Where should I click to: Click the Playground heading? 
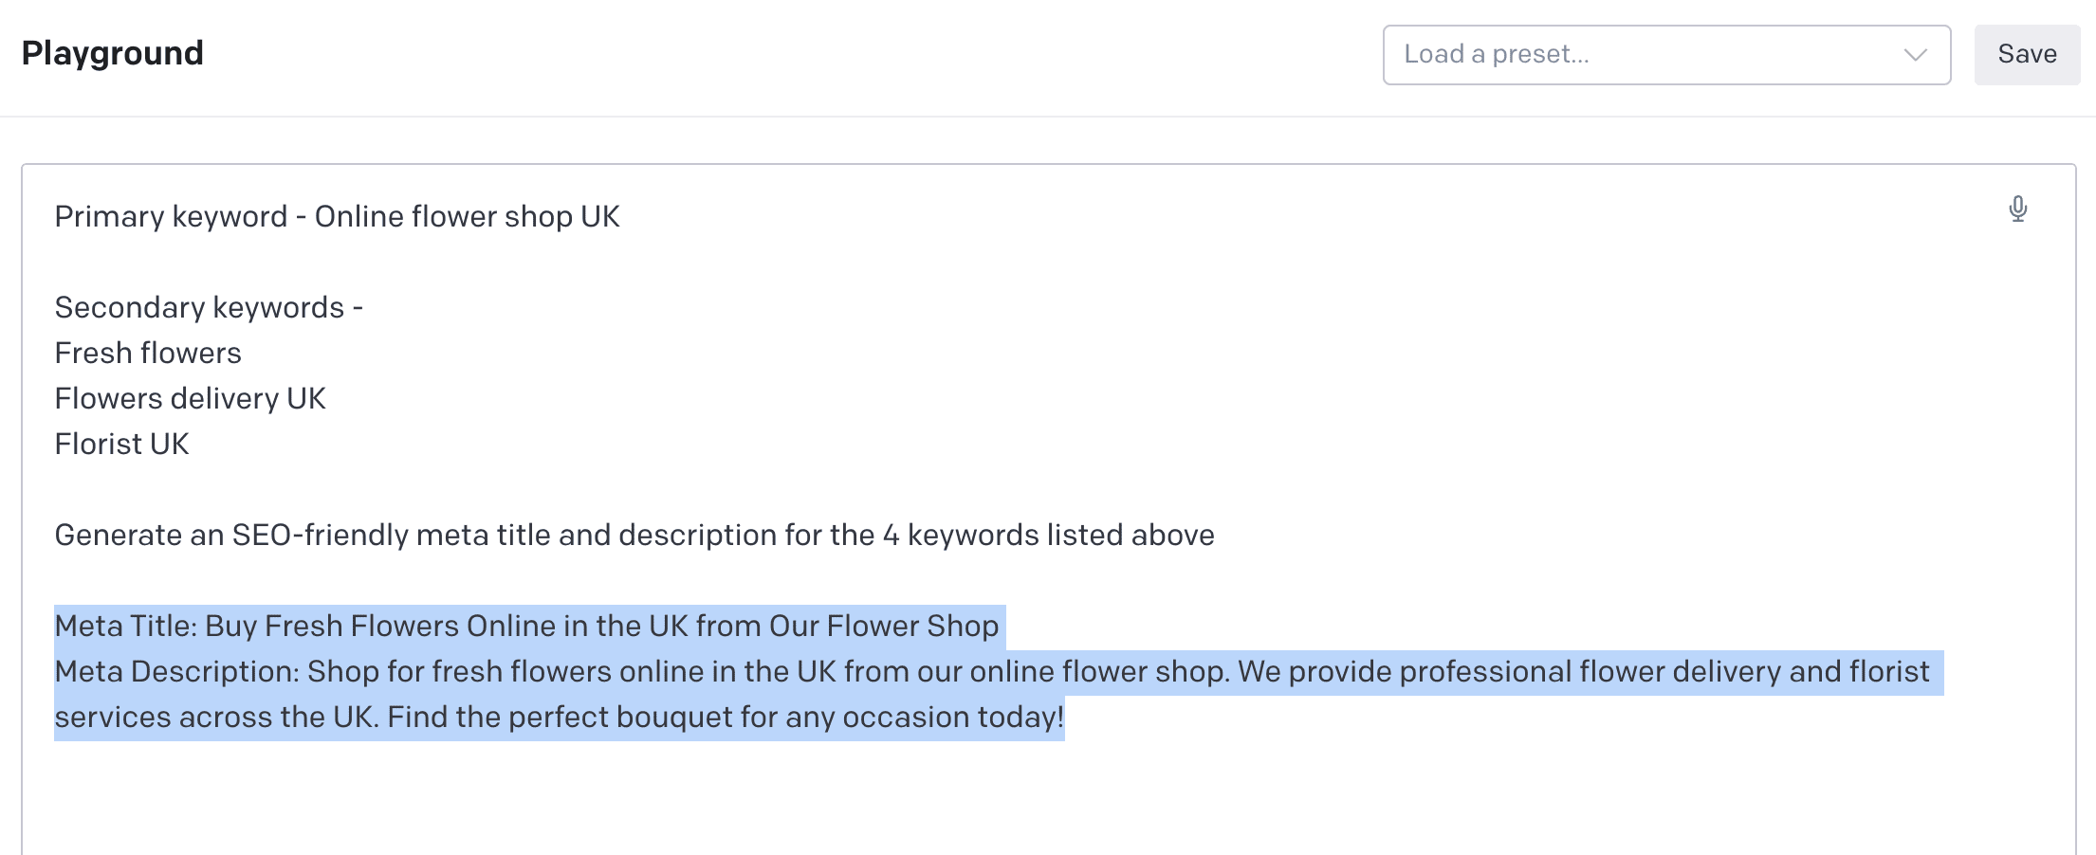(113, 53)
